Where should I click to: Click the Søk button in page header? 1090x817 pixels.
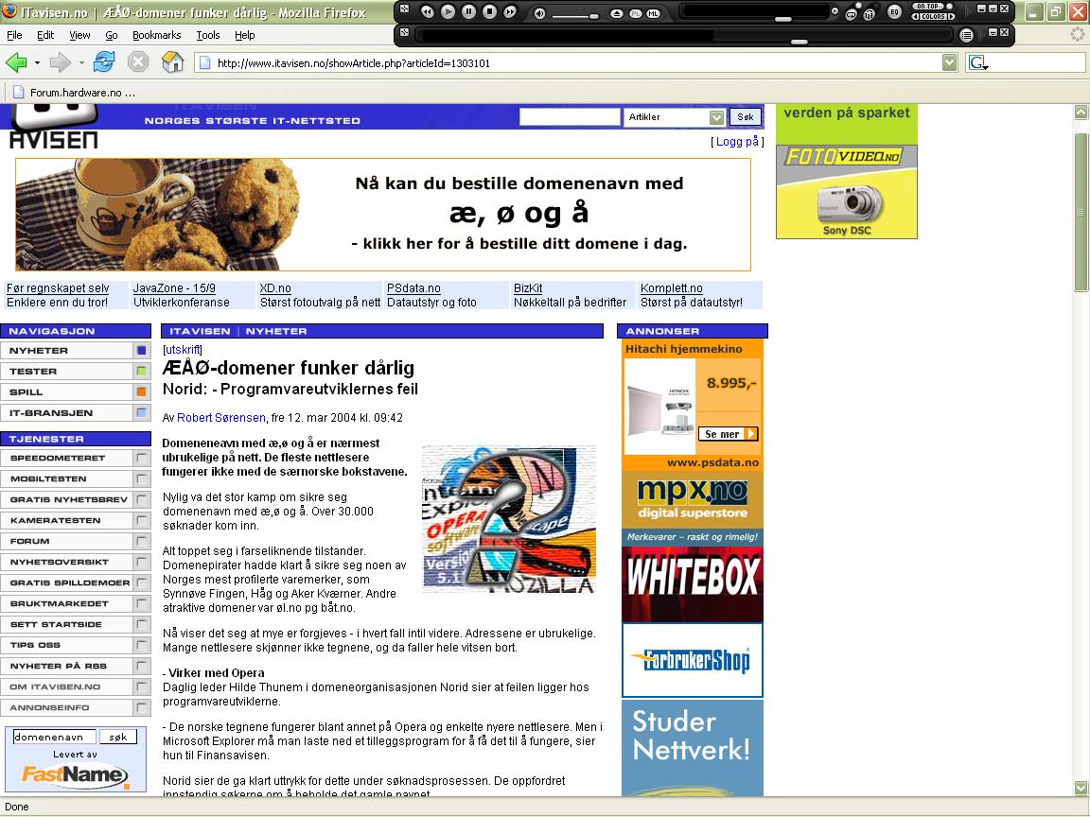click(x=746, y=117)
